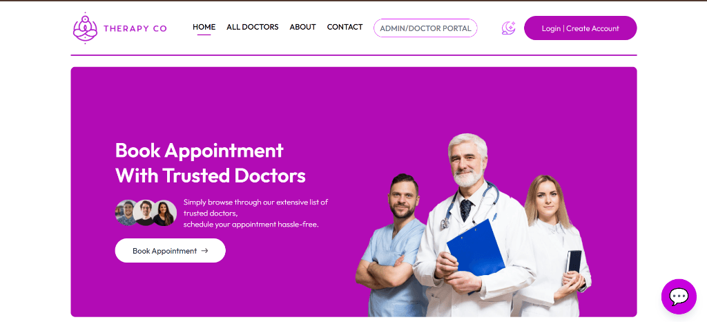Viewport: 707px width, 322px height.
Task: Open the CONTACT page
Action: coord(345,27)
